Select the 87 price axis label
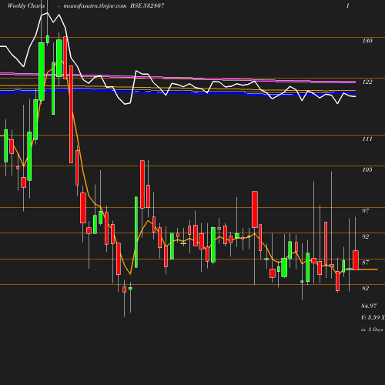This screenshot has height=385, width=385. point(366,263)
